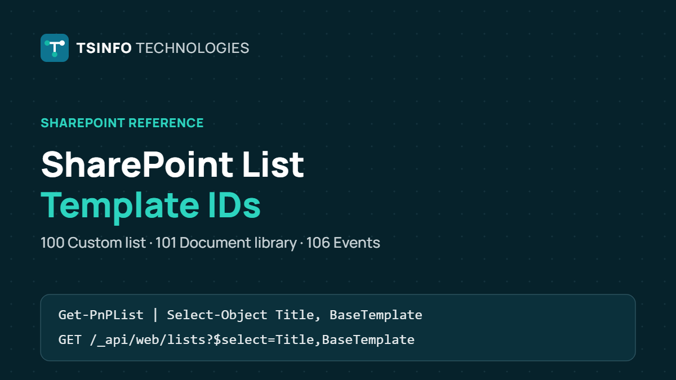Click the '100 Custom list · 101 Document library · 106 Events' subtitle
Viewport: 676px width, 380px height.
pyautogui.click(x=210, y=243)
